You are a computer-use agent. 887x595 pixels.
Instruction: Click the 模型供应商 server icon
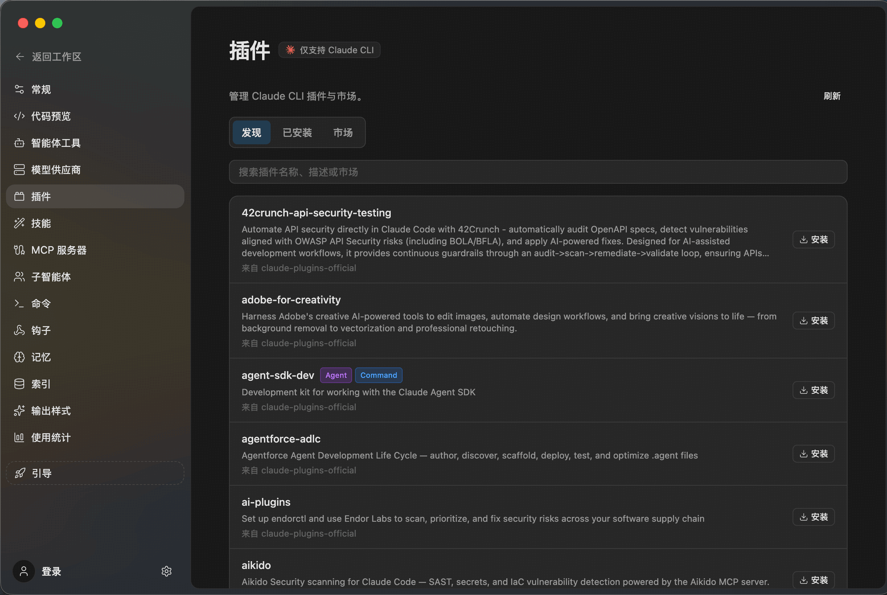[19, 170]
